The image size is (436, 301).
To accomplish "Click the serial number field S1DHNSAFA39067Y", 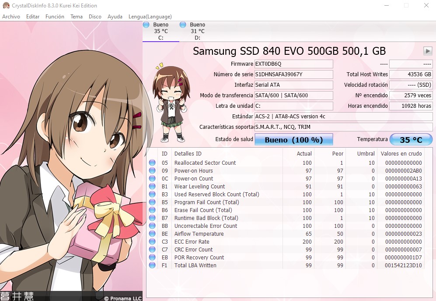I will (x=293, y=74).
